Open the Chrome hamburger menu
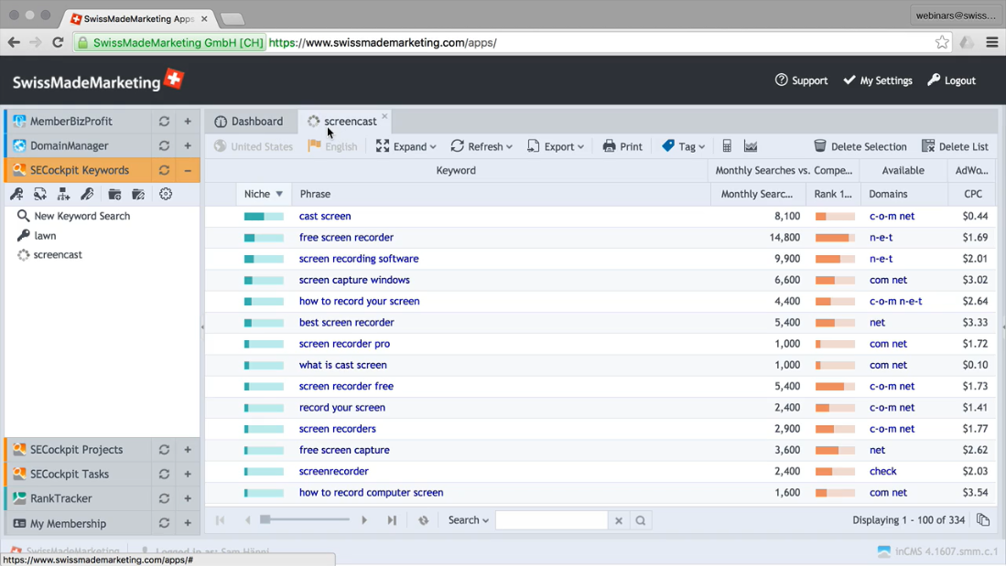Viewport: 1006px width, 566px height. click(992, 42)
